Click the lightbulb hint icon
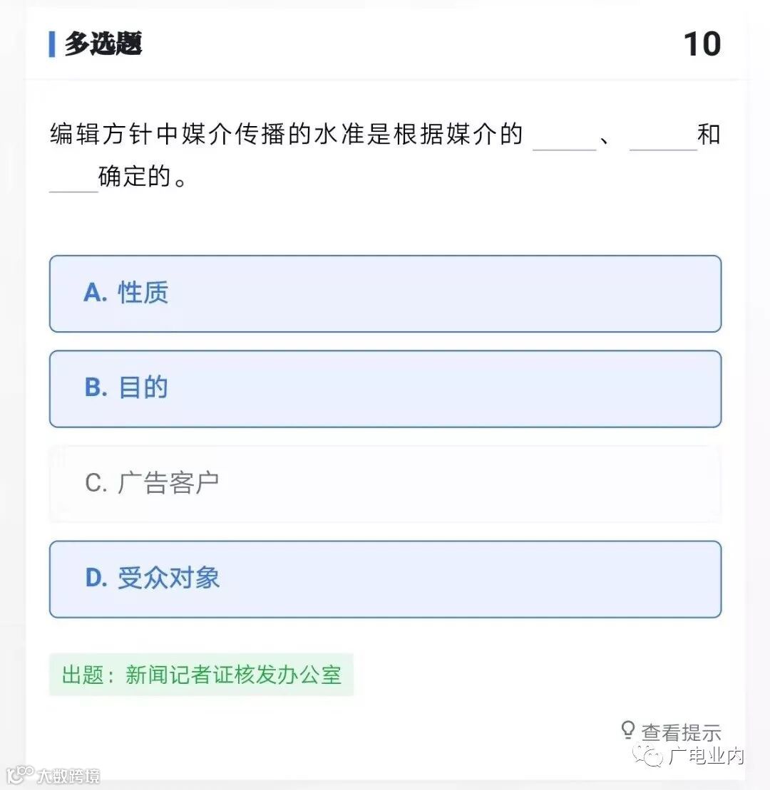Screen dimensions: 770x790 pos(628,729)
